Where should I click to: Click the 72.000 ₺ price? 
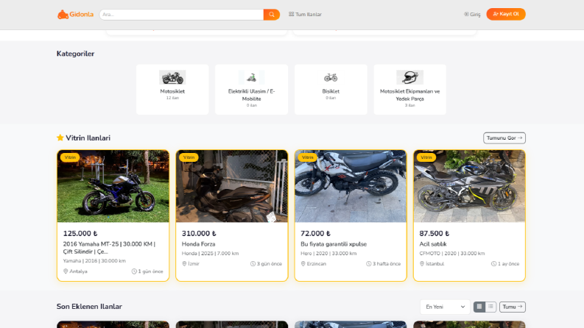pos(315,234)
